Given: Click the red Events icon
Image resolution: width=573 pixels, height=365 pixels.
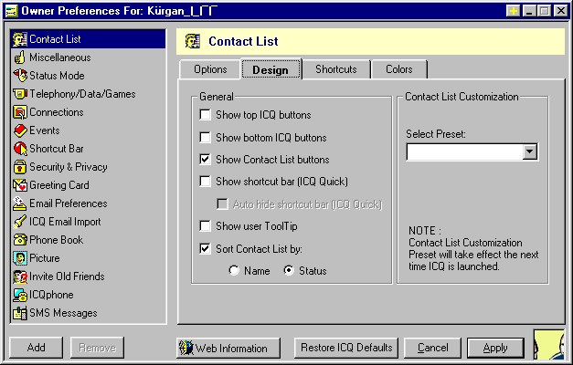Looking at the screenshot, I should (20, 130).
